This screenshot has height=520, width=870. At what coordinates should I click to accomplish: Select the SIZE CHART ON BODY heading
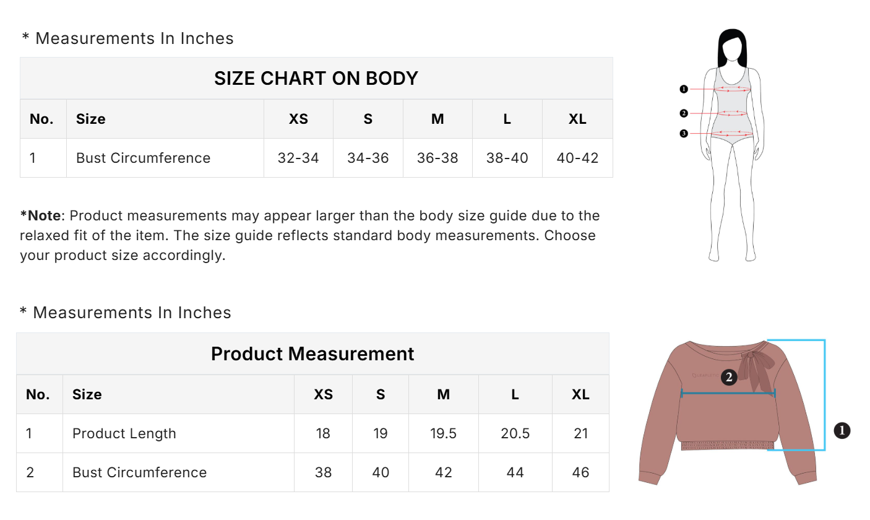(316, 79)
